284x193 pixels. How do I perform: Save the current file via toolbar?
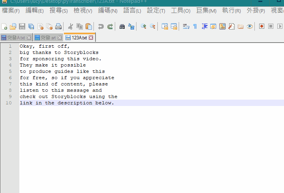point(22,27)
